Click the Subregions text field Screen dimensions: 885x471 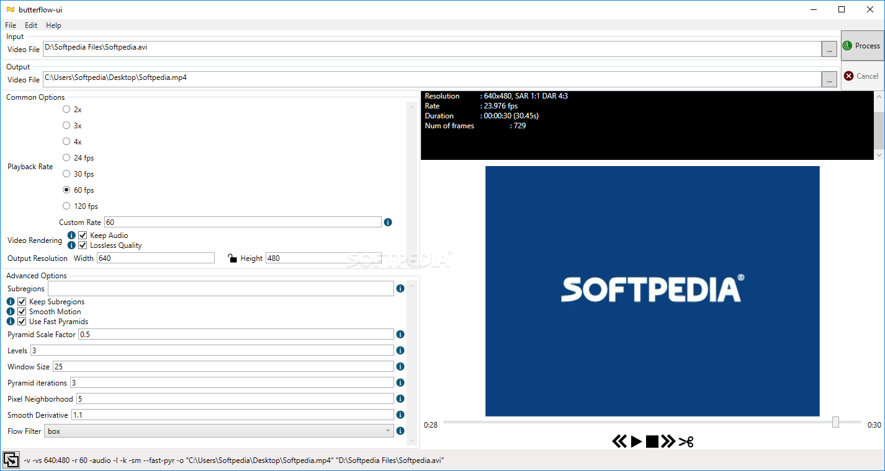[x=221, y=288]
